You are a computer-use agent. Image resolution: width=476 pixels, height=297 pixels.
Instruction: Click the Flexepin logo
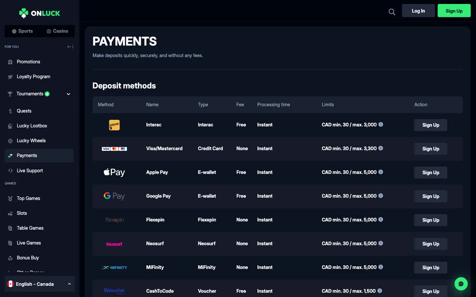point(114,220)
